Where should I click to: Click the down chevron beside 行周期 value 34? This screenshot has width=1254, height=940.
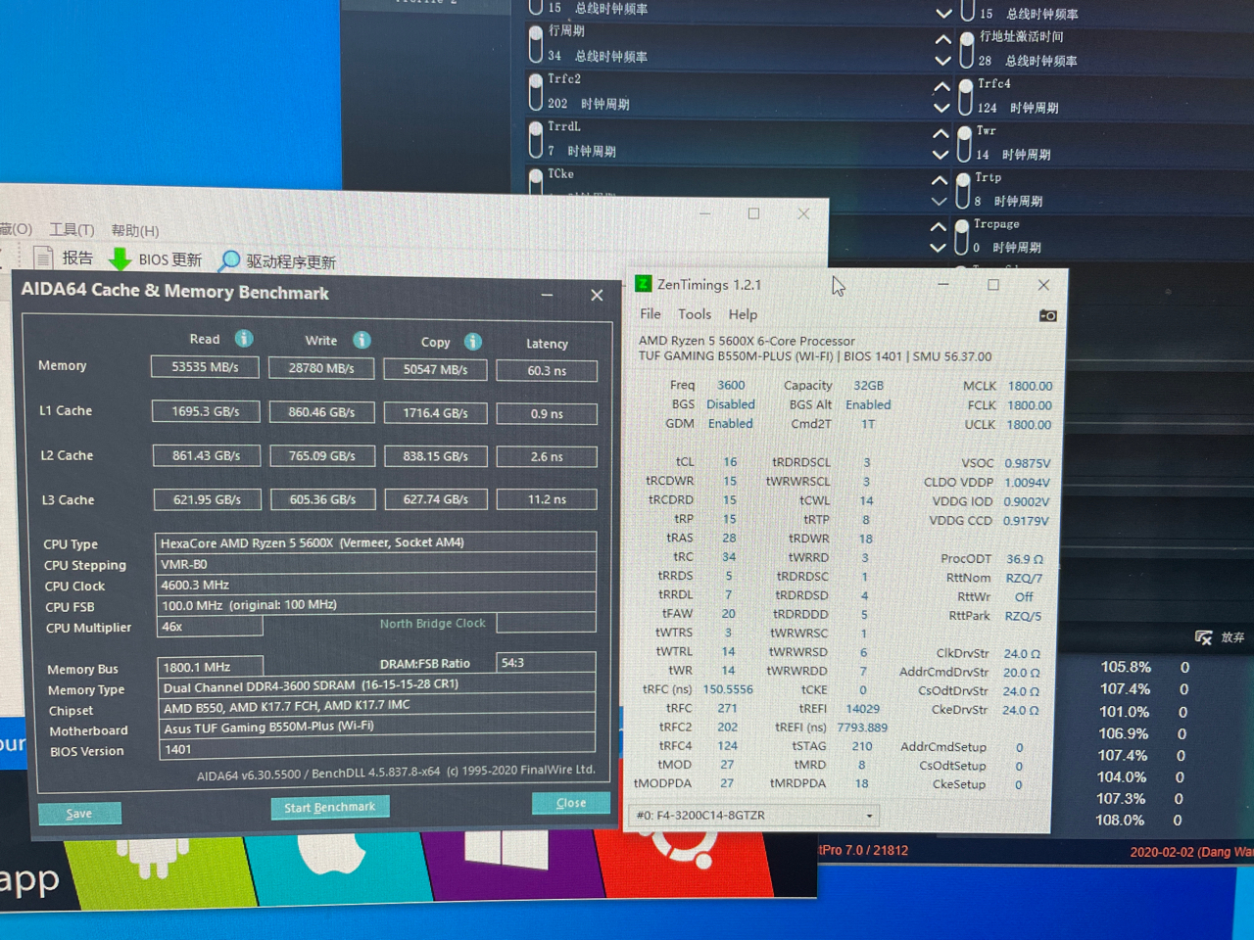pos(942,61)
